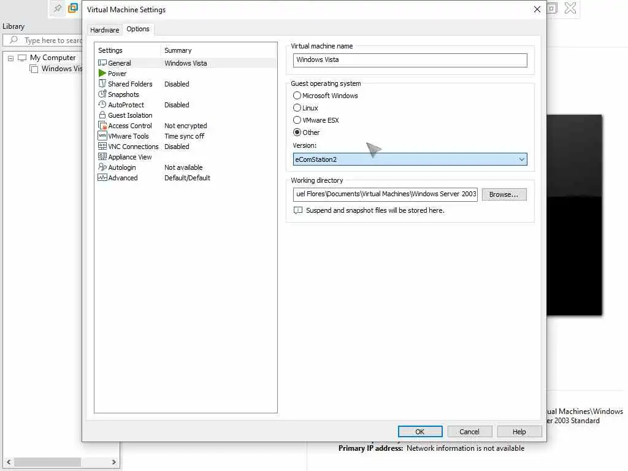Select the Access Control row label

[130, 125]
